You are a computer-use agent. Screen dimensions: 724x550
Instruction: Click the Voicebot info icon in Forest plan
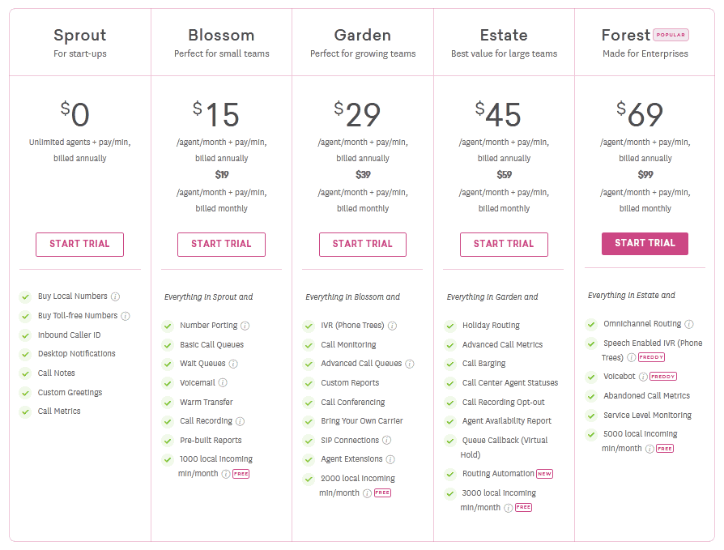(x=642, y=376)
